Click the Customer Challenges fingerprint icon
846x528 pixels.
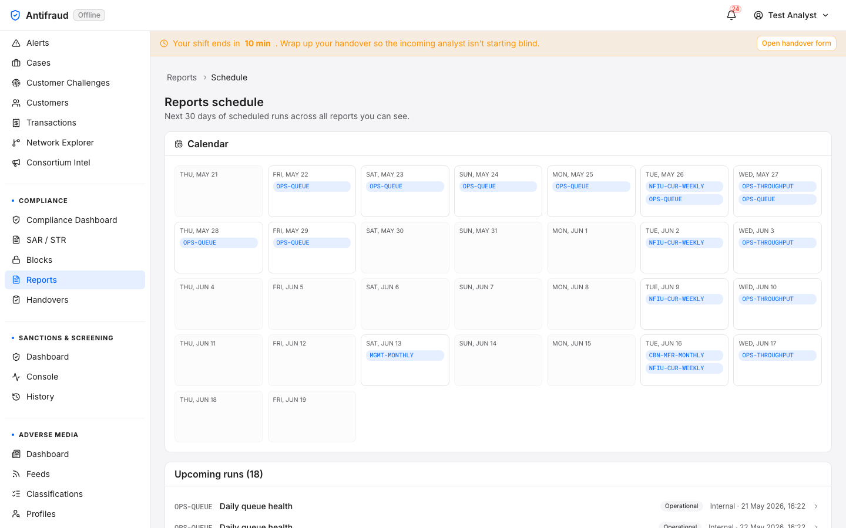point(16,83)
